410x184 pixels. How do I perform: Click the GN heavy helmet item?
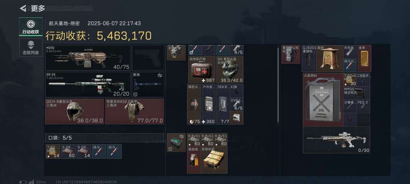point(230,70)
